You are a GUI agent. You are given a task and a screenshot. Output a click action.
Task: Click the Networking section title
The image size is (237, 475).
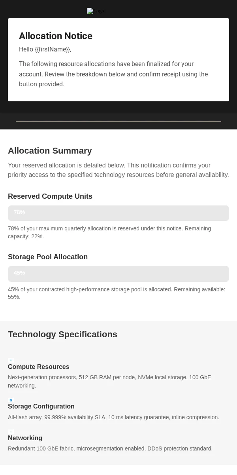(25, 438)
